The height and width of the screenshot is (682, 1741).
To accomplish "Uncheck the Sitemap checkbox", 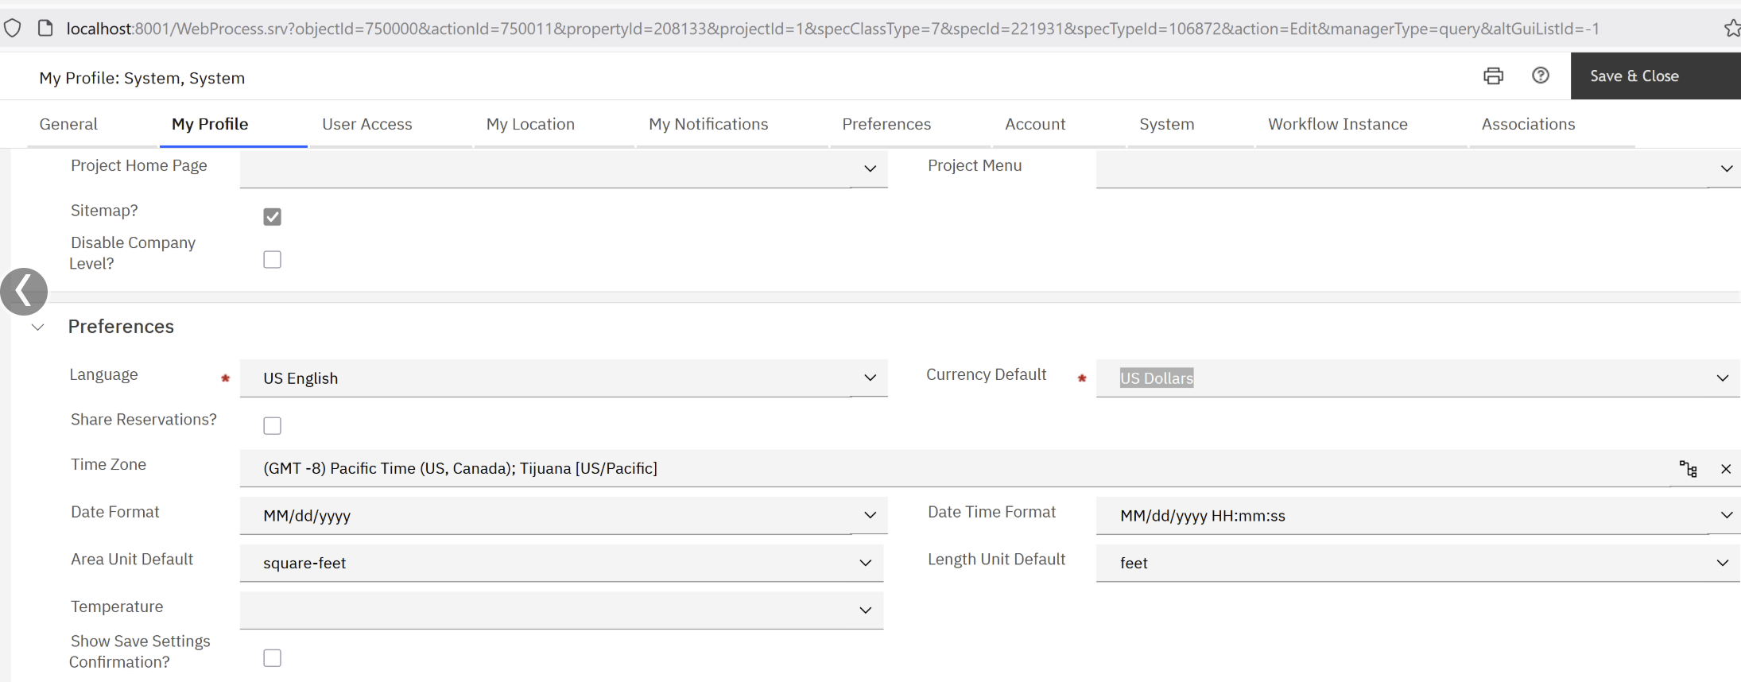I will point(272,217).
